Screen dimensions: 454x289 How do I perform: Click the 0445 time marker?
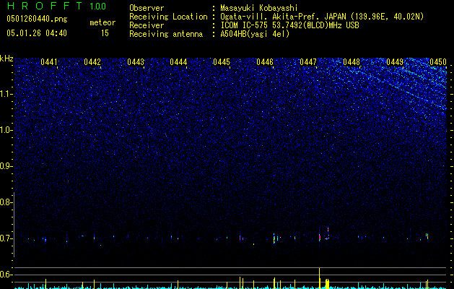click(x=222, y=61)
